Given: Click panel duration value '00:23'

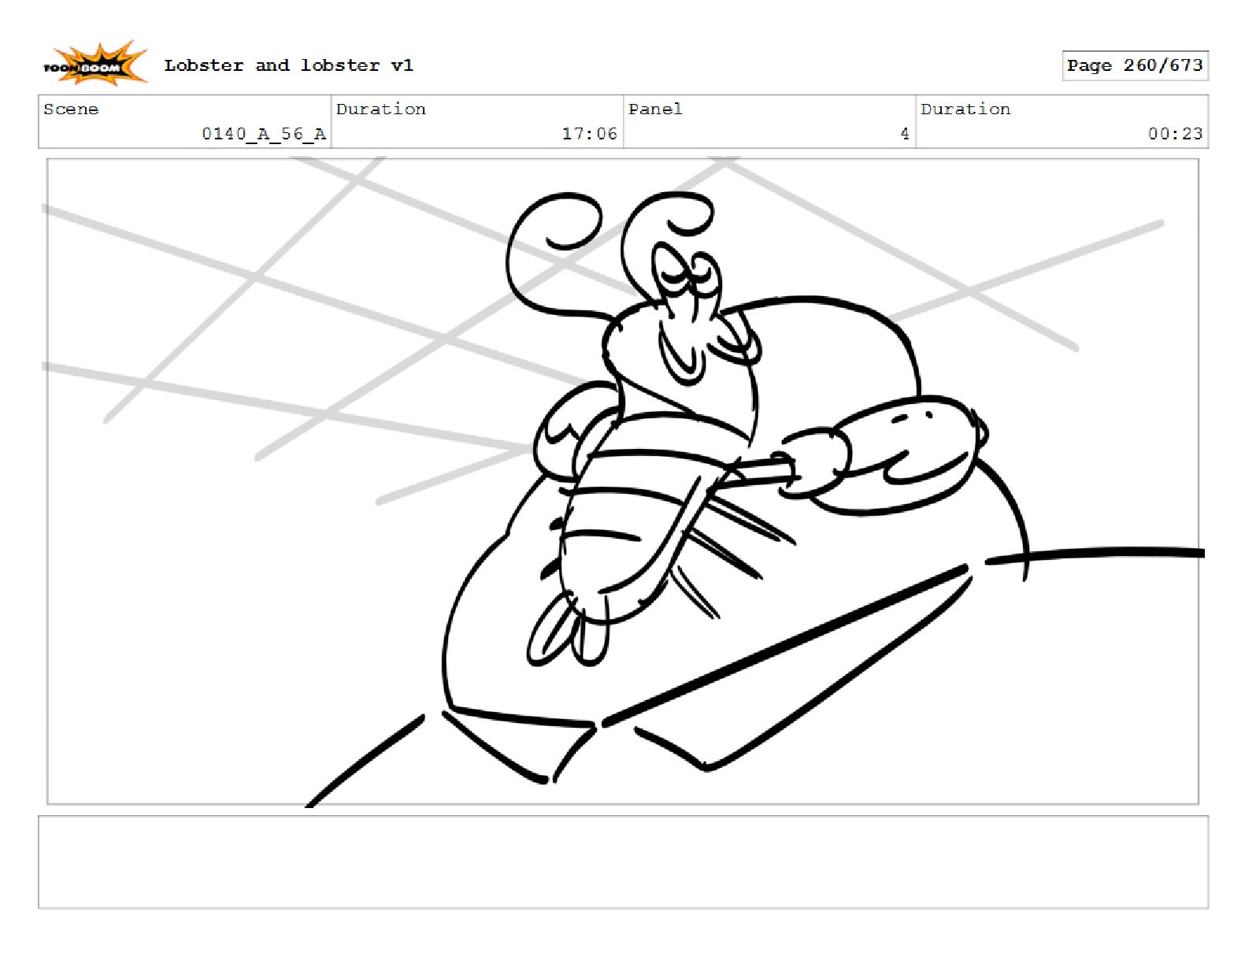Looking at the screenshot, I should pyautogui.click(x=1175, y=134).
